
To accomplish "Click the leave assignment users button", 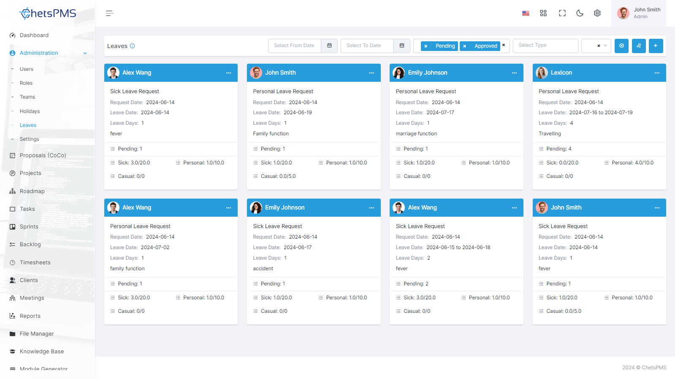I will point(639,46).
